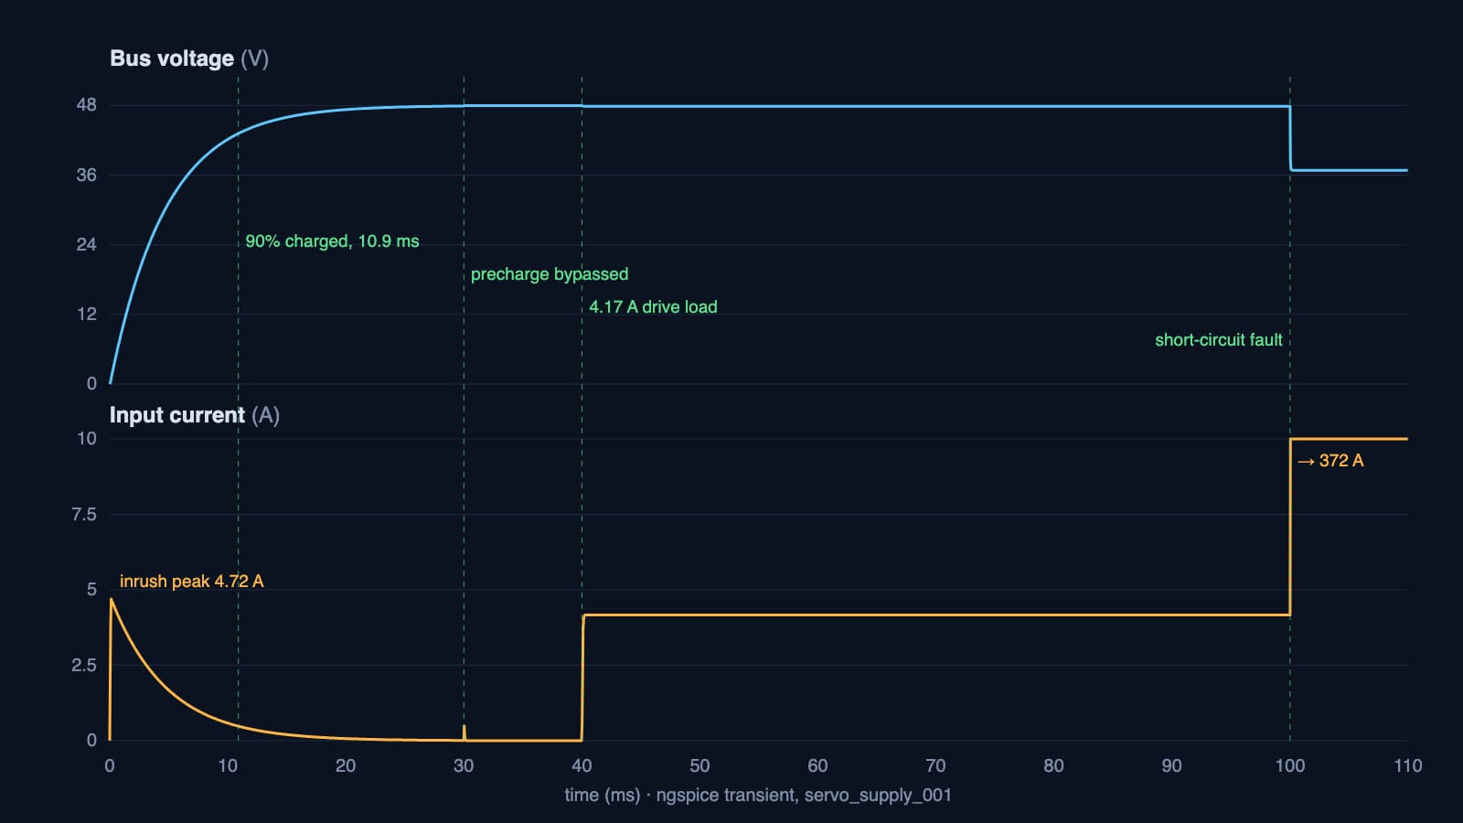Click the time axis tick 80
Screen dimensions: 1463x823
(1053, 765)
